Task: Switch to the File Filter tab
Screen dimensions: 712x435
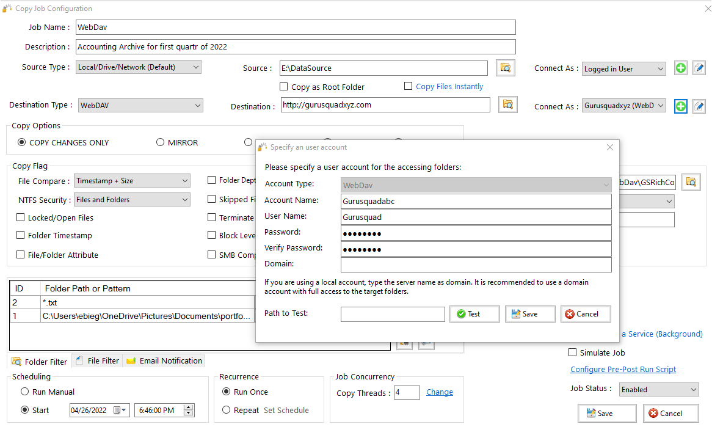Action: tap(97, 360)
